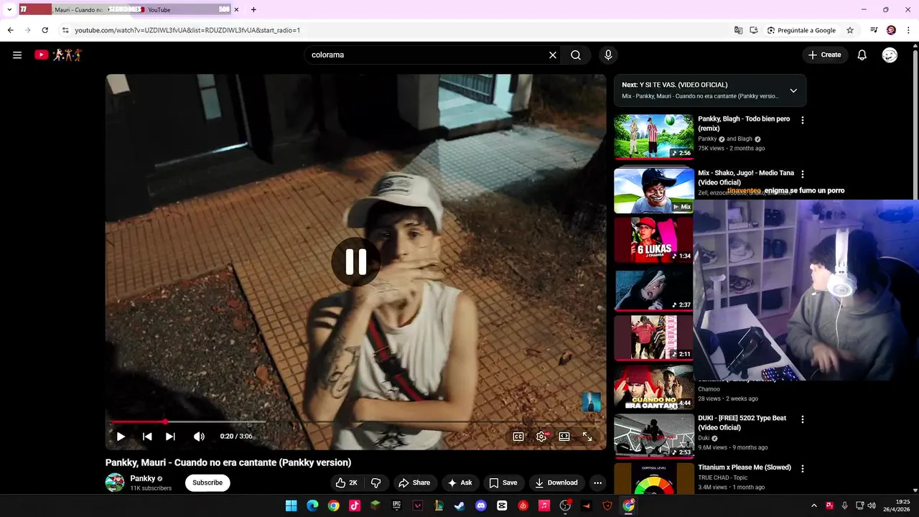Dislike the video
The height and width of the screenshot is (517, 919).
375,483
